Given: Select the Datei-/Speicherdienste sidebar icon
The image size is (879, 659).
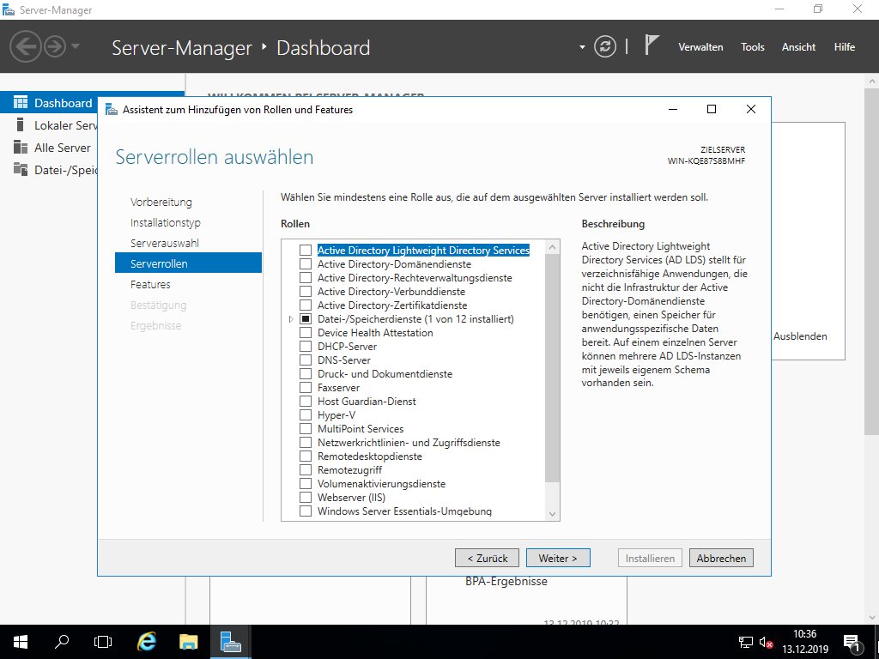Looking at the screenshot, I should click(x=21, y=169).
